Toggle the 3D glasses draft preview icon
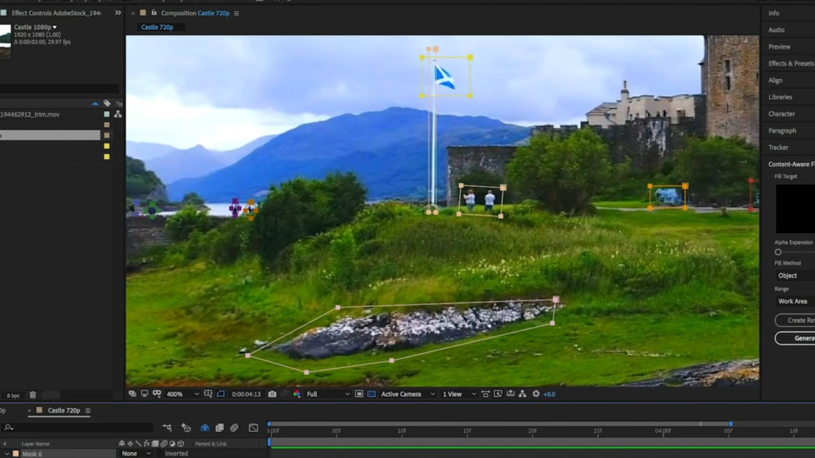The height and width of the screenshot is (458, 815). [x=157, y=394]
